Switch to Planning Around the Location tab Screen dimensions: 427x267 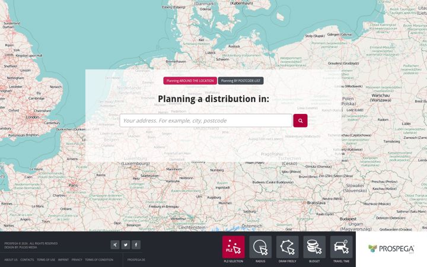pyautogui.click(x=190, y=81)
